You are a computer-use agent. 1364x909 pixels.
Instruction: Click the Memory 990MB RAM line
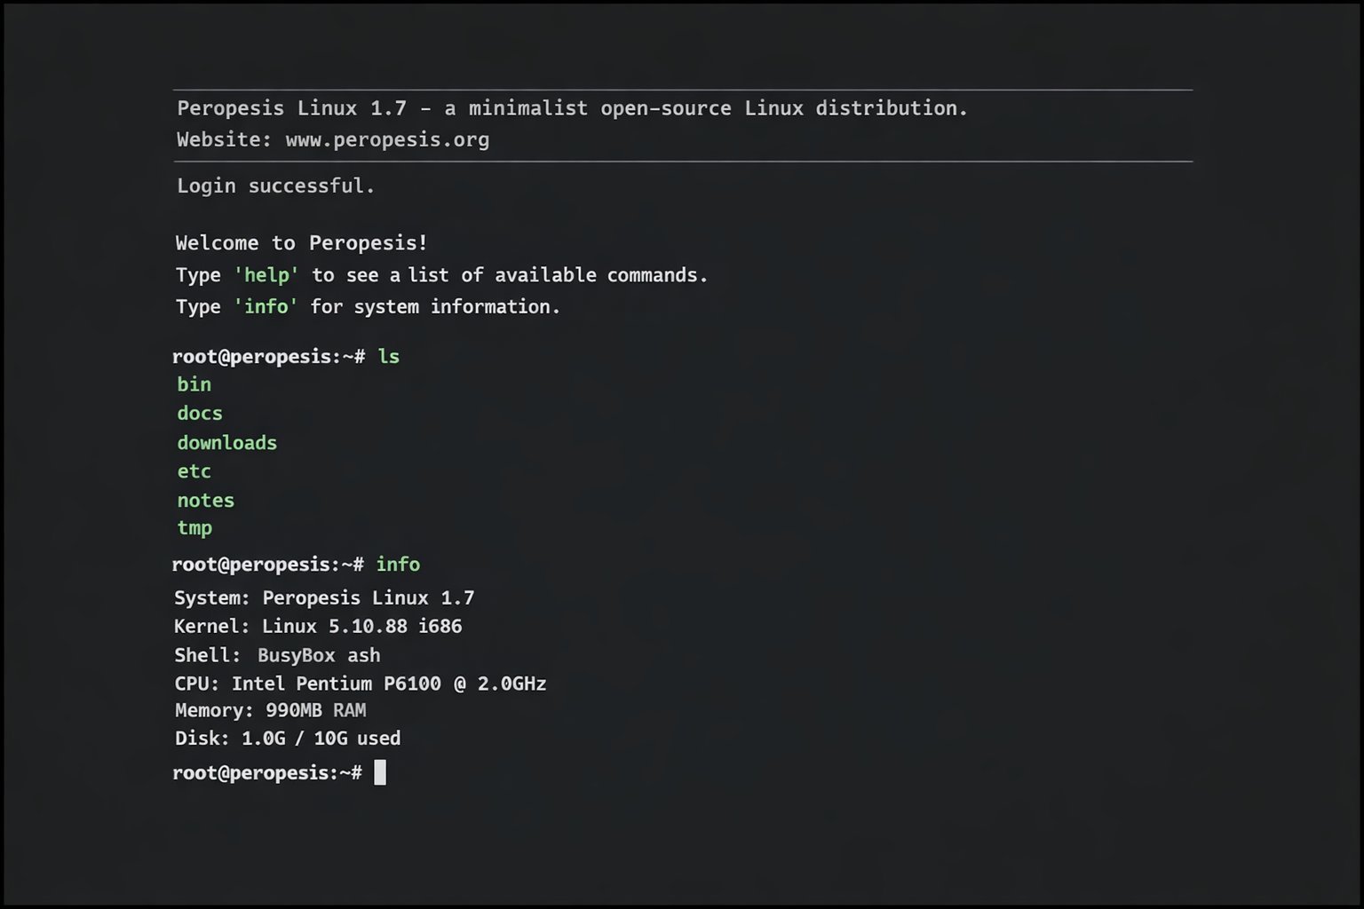coord(270,710)
